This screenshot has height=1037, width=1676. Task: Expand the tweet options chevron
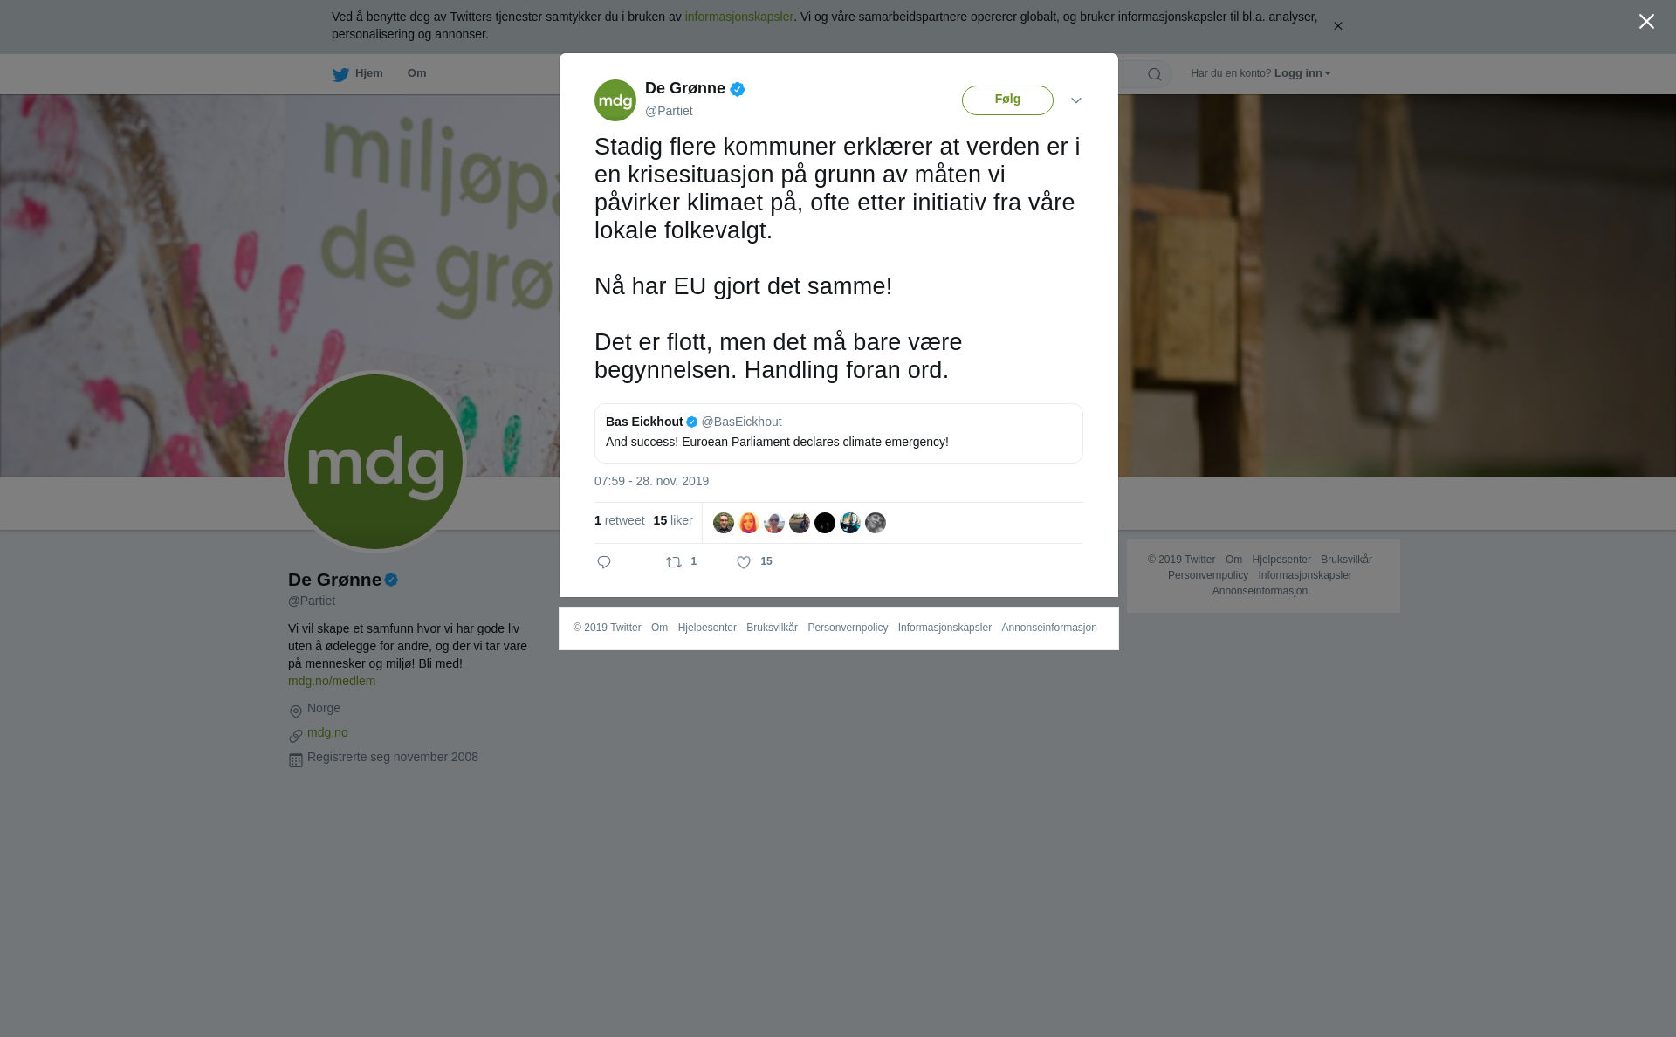pos(1076,100)
